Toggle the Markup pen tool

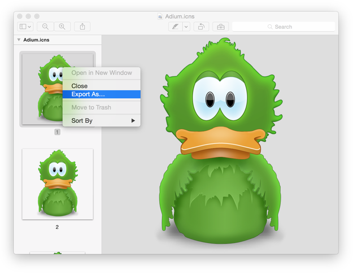click(176, 27)
